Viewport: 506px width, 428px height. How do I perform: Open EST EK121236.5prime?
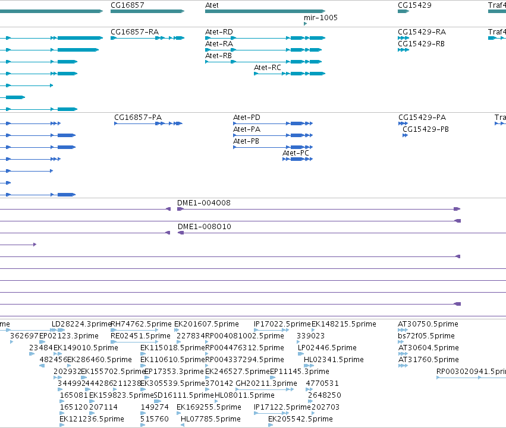[92, 419]
